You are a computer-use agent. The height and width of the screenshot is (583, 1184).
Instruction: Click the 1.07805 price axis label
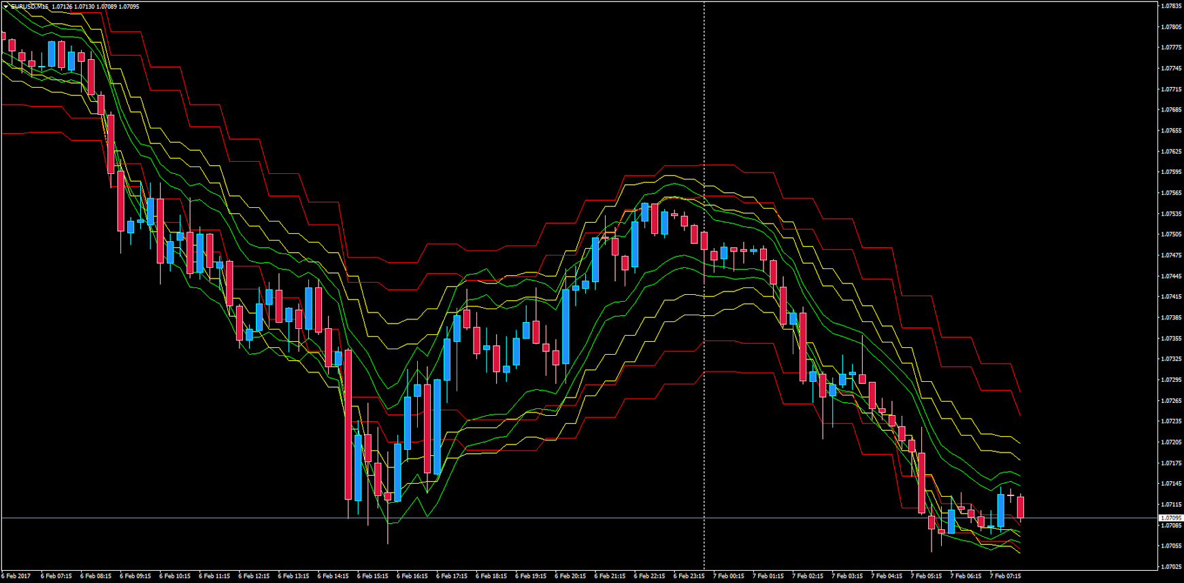[x=1170, y=27]
